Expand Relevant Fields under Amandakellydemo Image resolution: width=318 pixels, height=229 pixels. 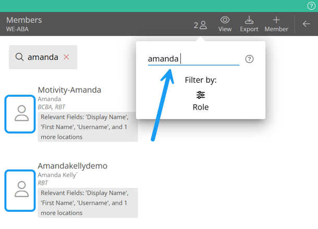click(88, 203)
